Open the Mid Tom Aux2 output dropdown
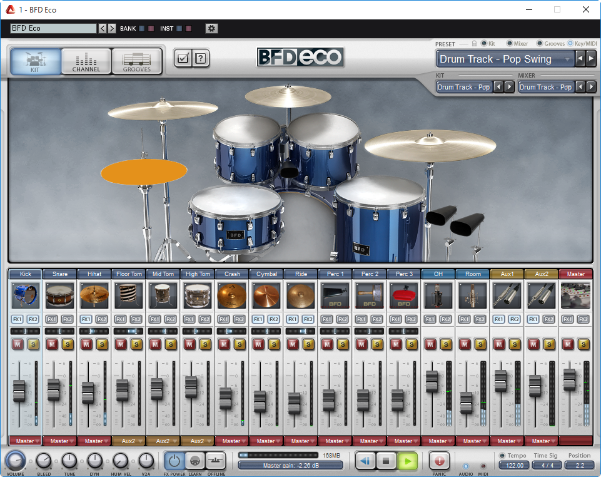Image resolution: width=601 pixels, height=477 pixels. coord(163,441)
